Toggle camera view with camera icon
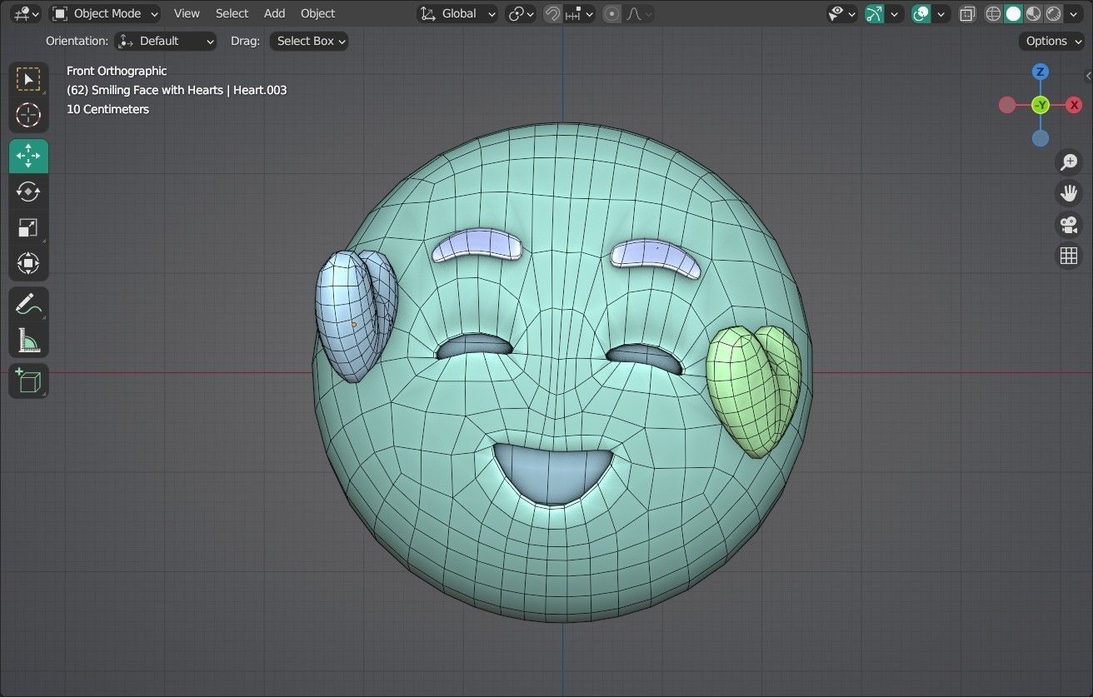1093x697 pixels. (1068, 224)
